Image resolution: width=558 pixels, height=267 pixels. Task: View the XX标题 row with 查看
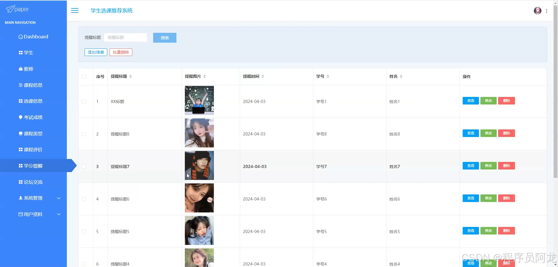click(x=471, y=101)
